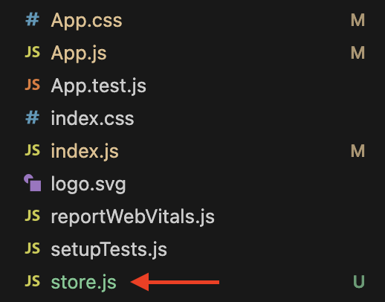Click the yellow JS icon next to App.js
385x302 pixels.
(33, 52)
